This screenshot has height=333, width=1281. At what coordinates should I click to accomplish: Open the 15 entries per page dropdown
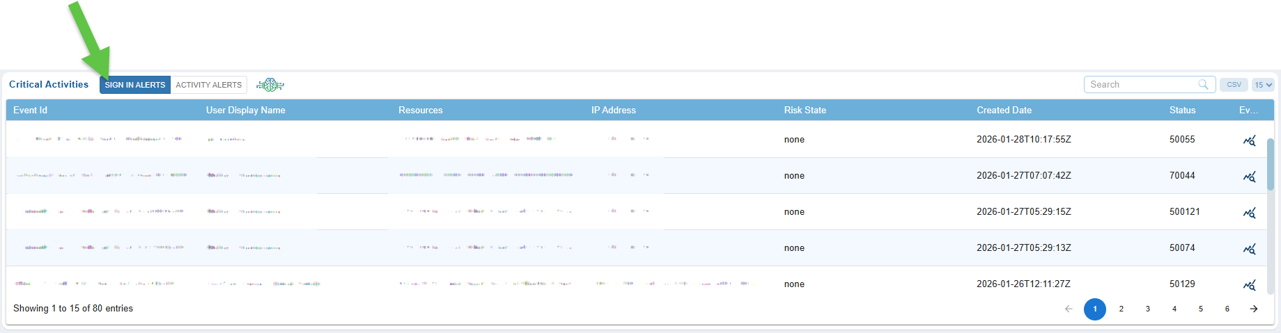click(x=1263, y=85)
